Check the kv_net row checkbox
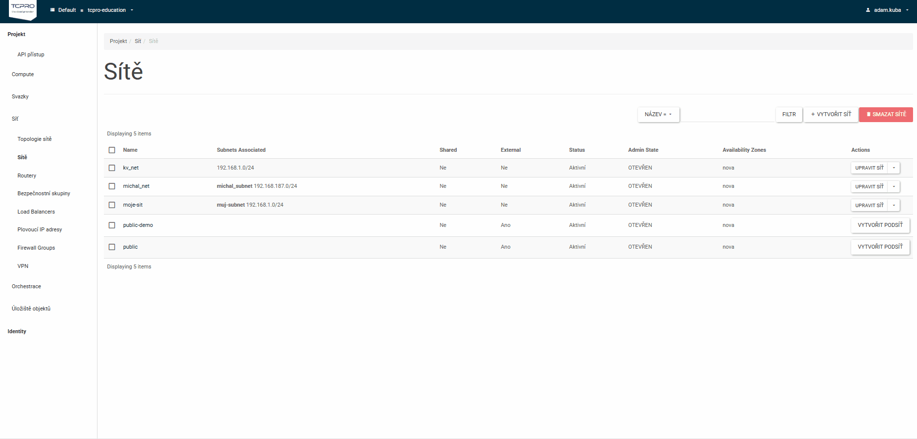 click(112, 168)
